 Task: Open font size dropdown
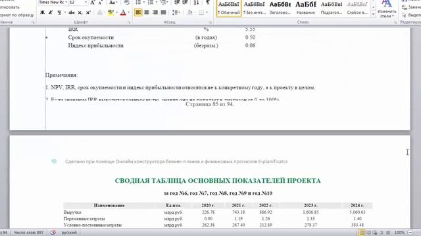click(x=86, y=3)
